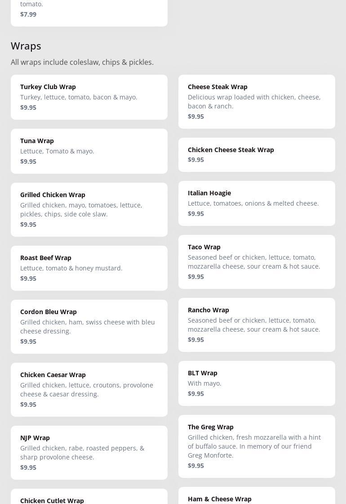This screenshot has width=346, height=504.
Task: Open the Cordon Bleu Wrap card
Action: click(x=89, y=326)
